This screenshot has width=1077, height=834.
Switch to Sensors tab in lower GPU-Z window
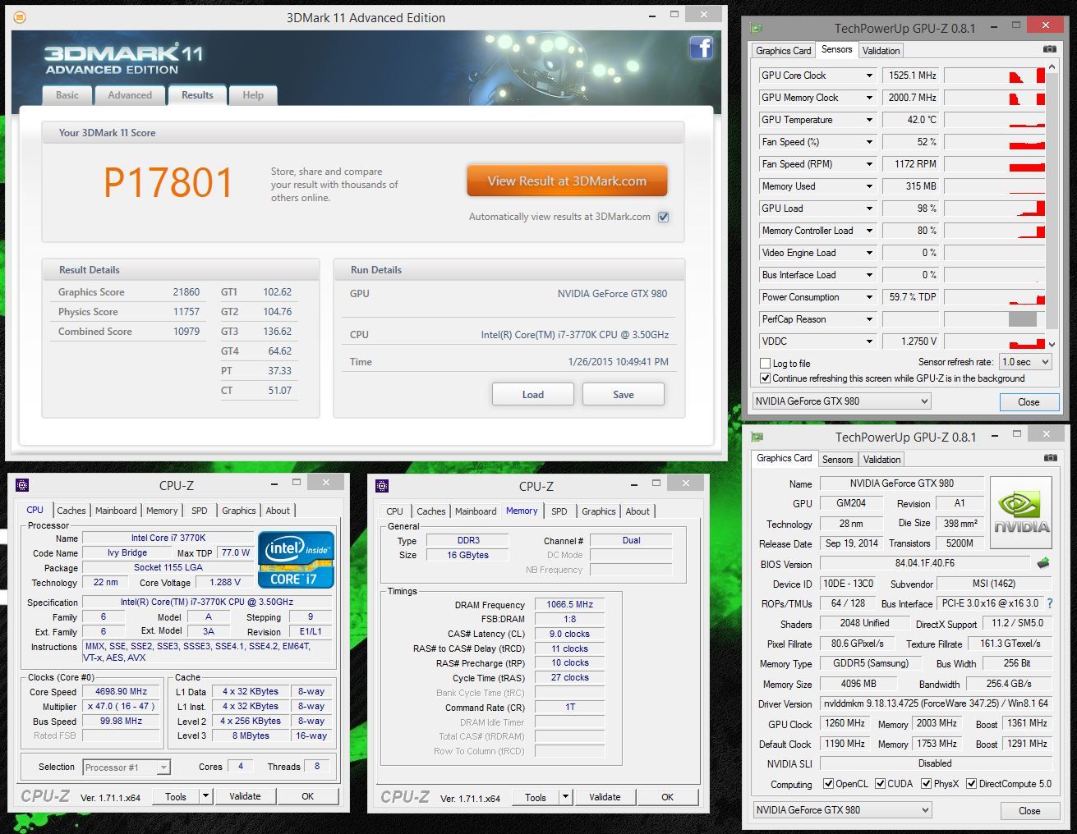pyautogui.click(x=838, y=460)
